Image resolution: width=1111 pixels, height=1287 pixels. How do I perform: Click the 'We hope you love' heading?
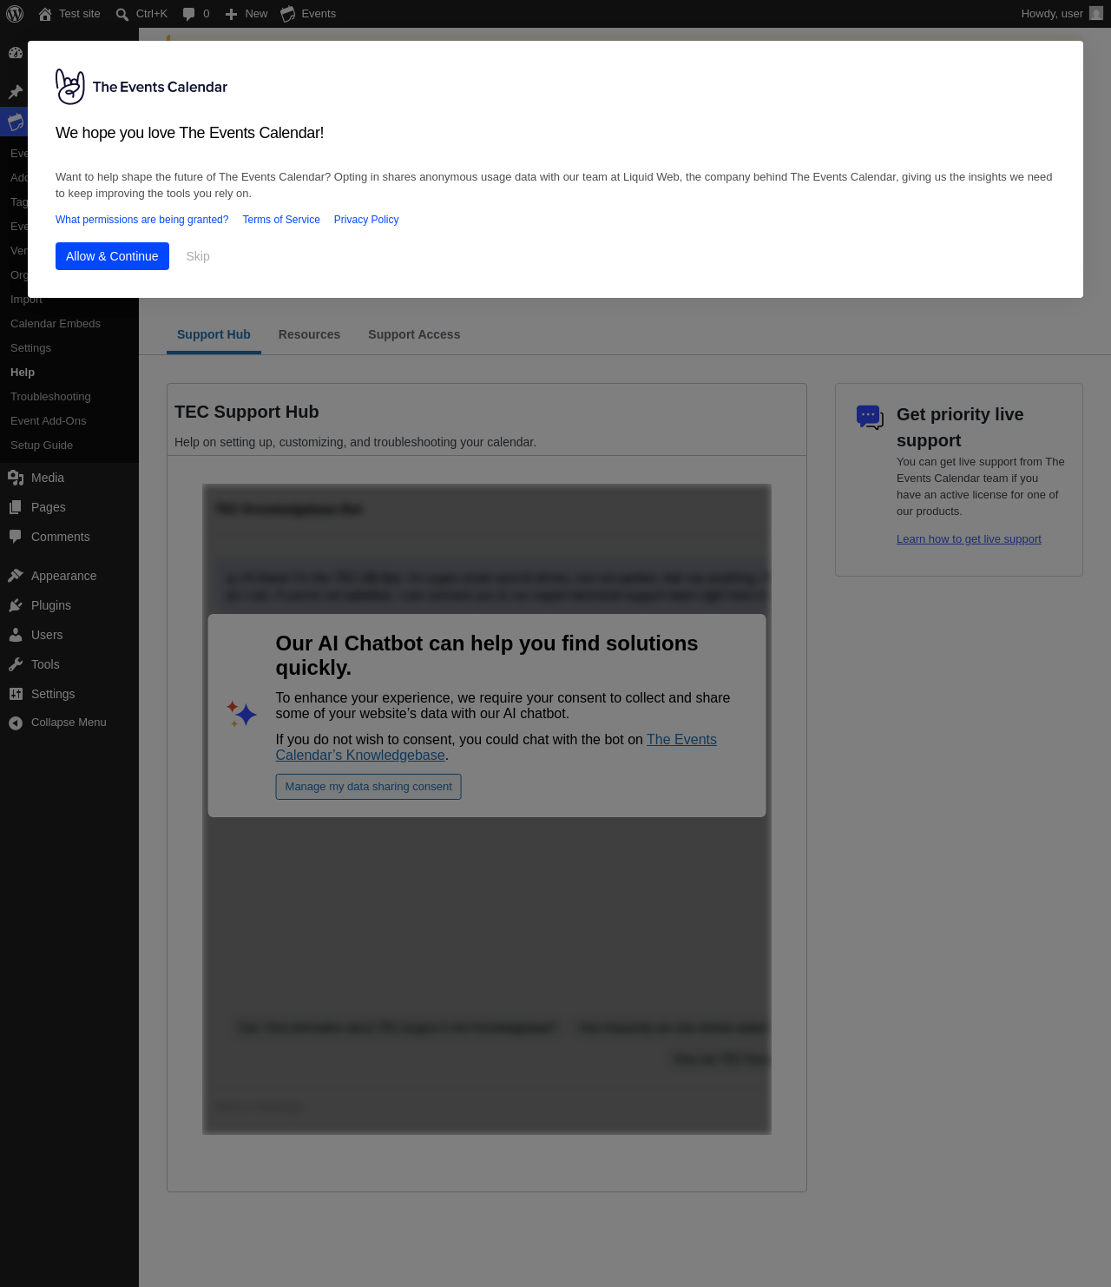(x=189, y=133)
